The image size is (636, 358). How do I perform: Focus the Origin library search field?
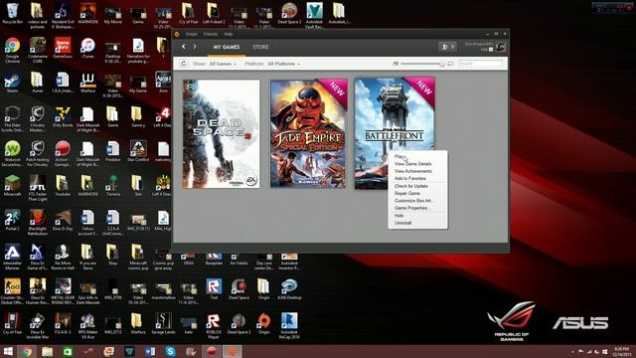click(x=480, y=64)
